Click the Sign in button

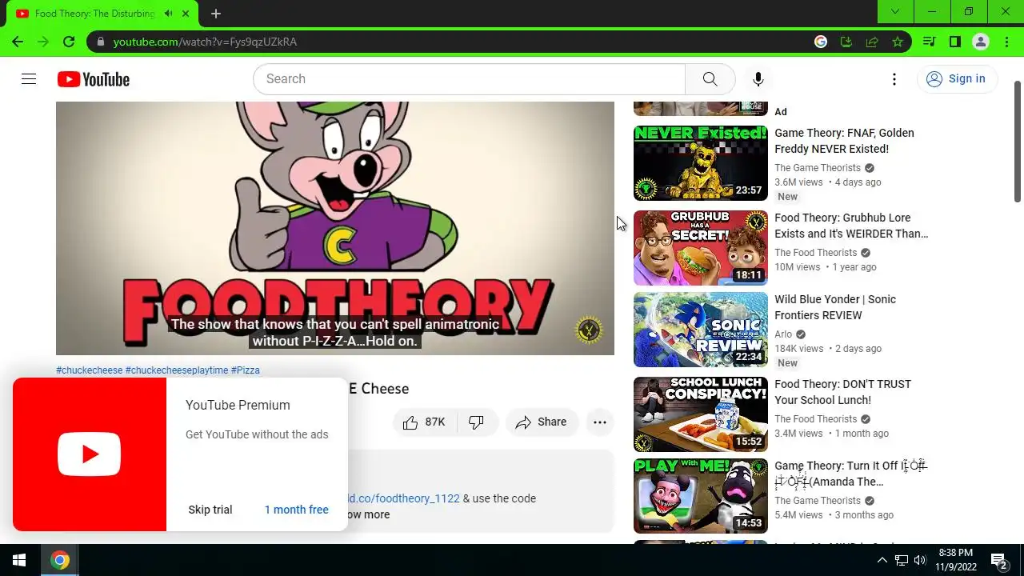(956, 78)
